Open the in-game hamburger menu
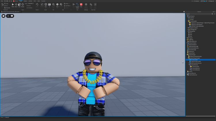Screen dimensions: 216x121 [x=8, y=16]
